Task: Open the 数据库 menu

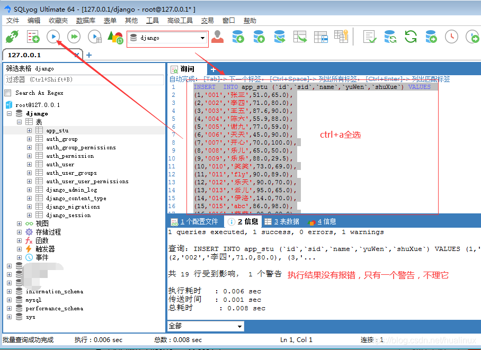Action: tap(86, 21)
